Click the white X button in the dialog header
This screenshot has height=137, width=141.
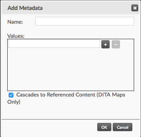click(x=135, y=8)
